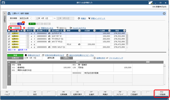The height and width of the screenshot is (100, 170).
Task: Click the application window icon in title bar
Action: pos(3,3)
